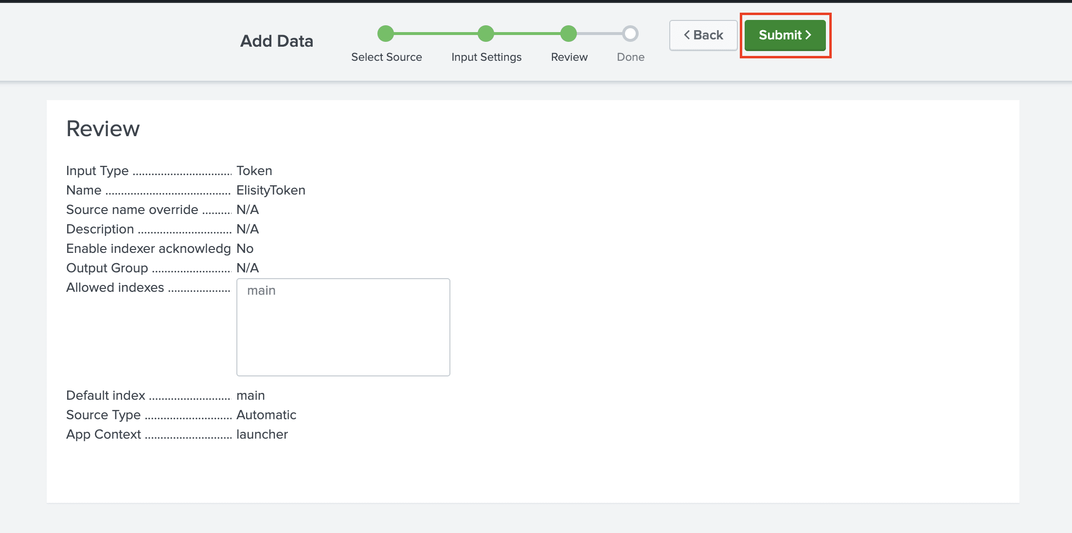Click the Select Source step circle

click(386, 34)
